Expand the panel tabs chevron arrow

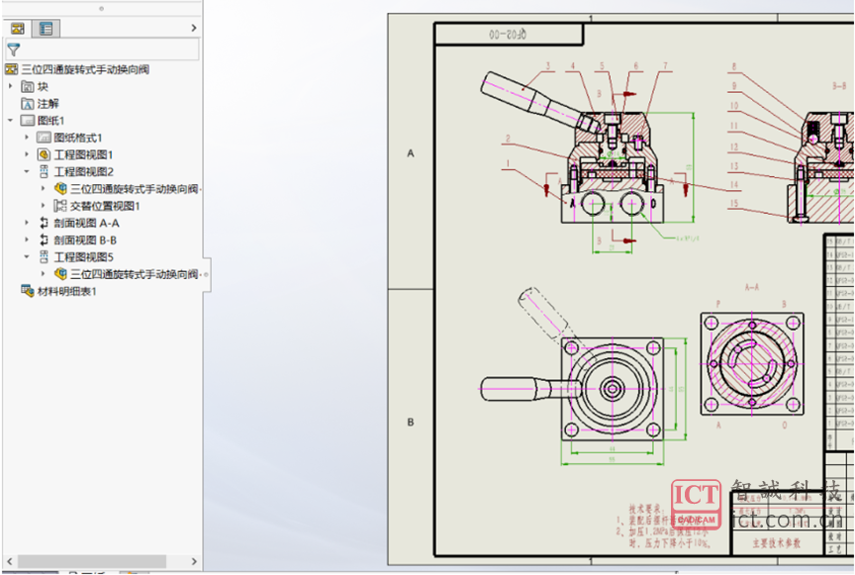tap(194, 28)
